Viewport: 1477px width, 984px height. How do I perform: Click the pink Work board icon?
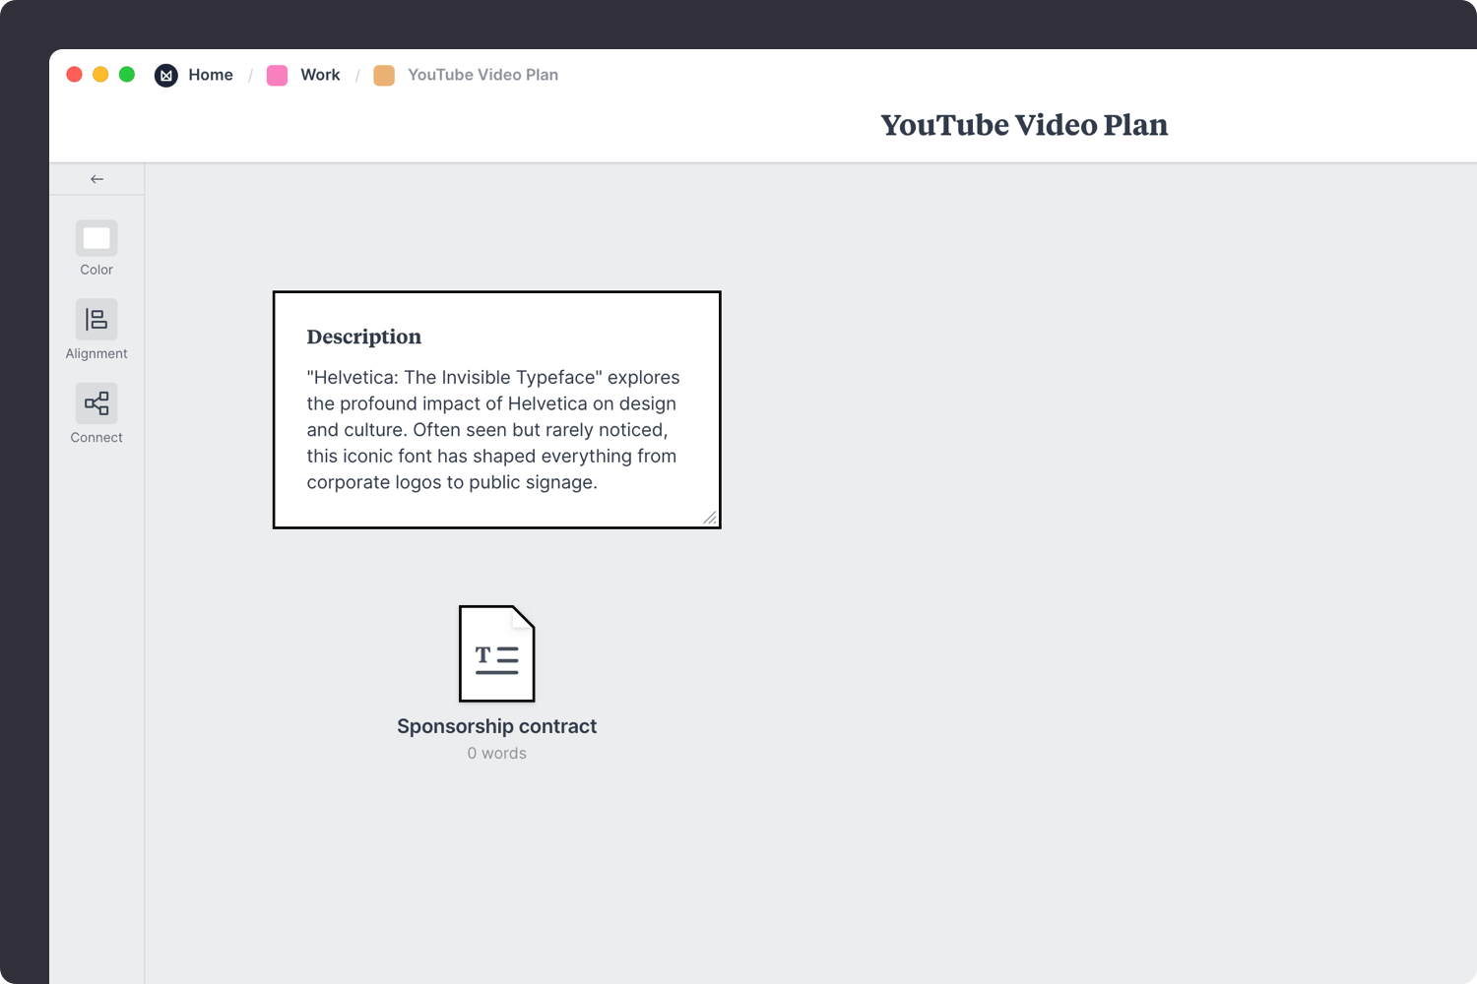(x=277, y=75)
